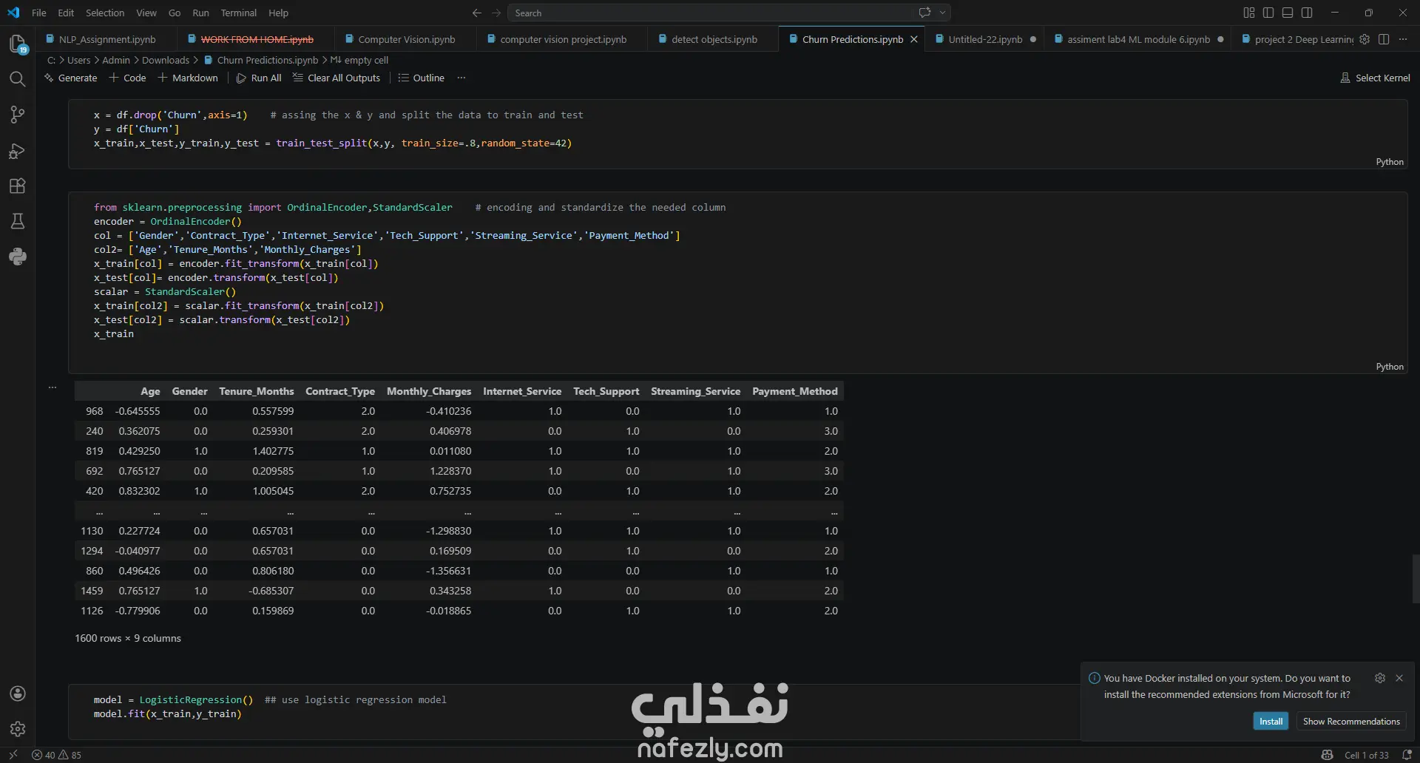The width and height of the screenshot is (1420, 763).
Task: Click the Downloads breadcrumb segment
Action: tap(166, 60)
